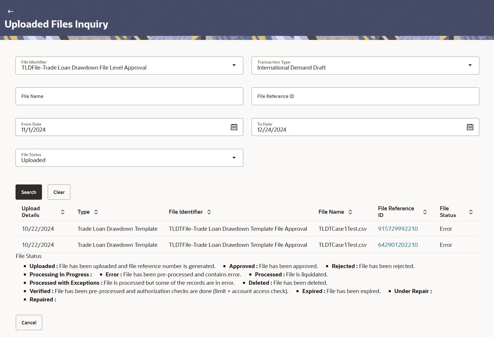494x337 pixels.
Task: Expand the File Identifier dropdown
Action: click(x=234, y=66)
